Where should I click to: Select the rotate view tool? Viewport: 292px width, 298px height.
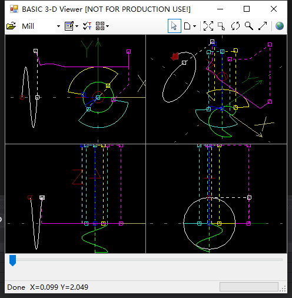[235, 26]
